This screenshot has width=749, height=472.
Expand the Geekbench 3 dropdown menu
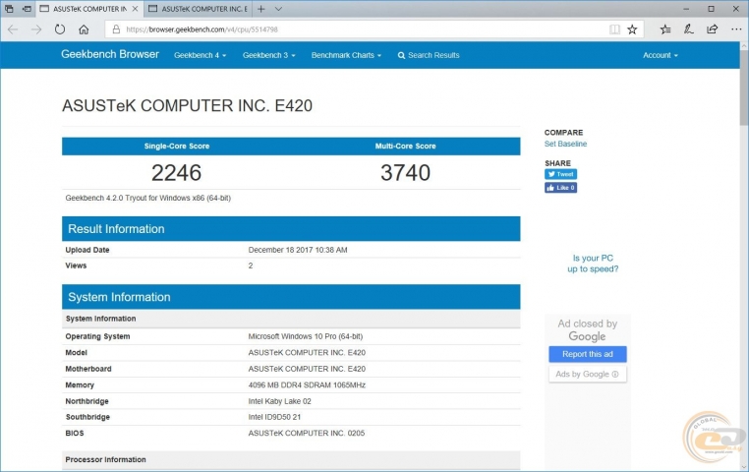click(268, 55)
